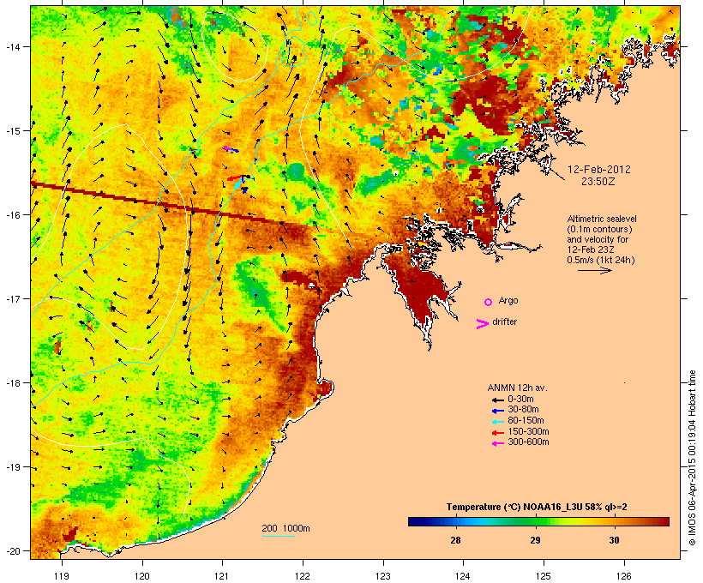The height and width of the screenshot is (583, 703).
Task: Click the cyan 200 1000m depth contour line sample
Action: (x=278, y=536)
